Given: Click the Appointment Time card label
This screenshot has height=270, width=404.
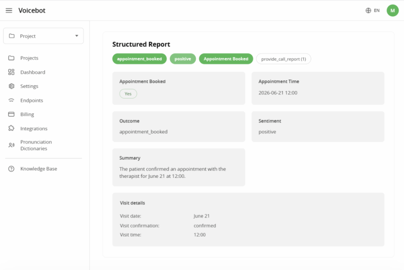Looking at the screenshot, I should (x=279, y=81).
